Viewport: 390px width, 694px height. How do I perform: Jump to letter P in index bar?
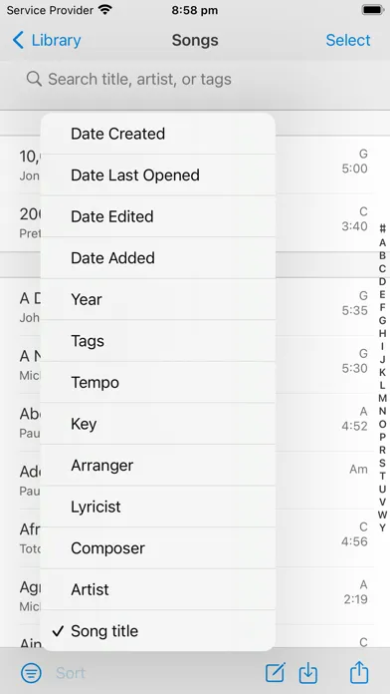[382, 437]
